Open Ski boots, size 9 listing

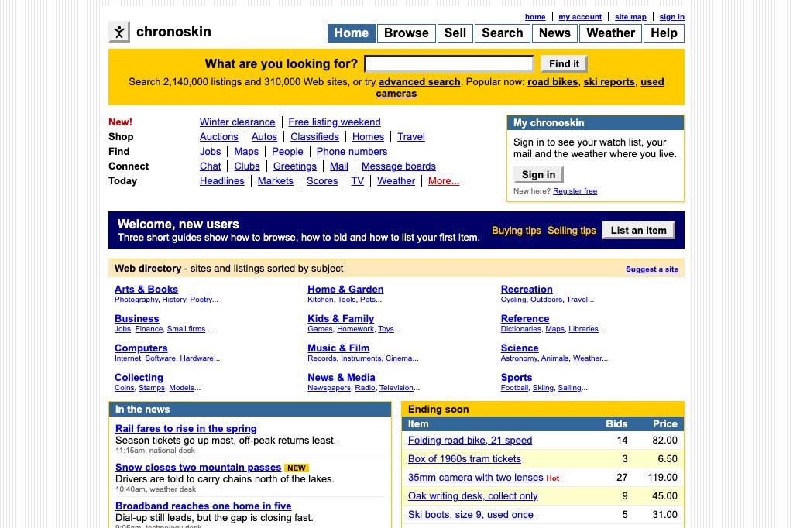click(x=470, y=515)
